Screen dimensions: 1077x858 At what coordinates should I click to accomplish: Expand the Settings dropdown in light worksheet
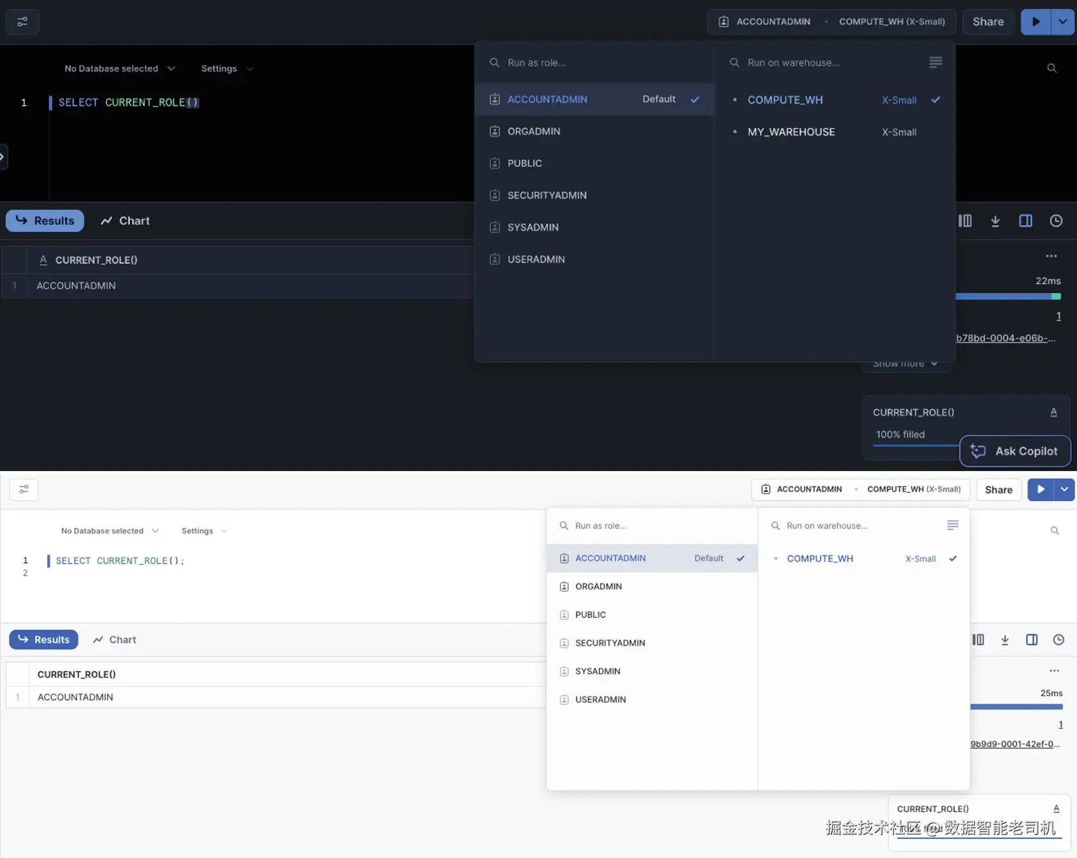(204, 530)
